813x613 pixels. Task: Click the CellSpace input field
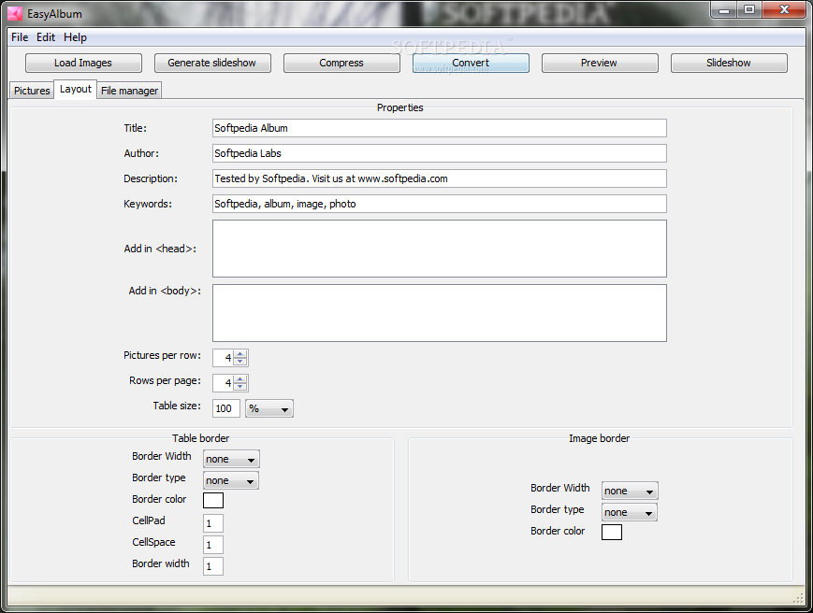(x=213, y=545)
